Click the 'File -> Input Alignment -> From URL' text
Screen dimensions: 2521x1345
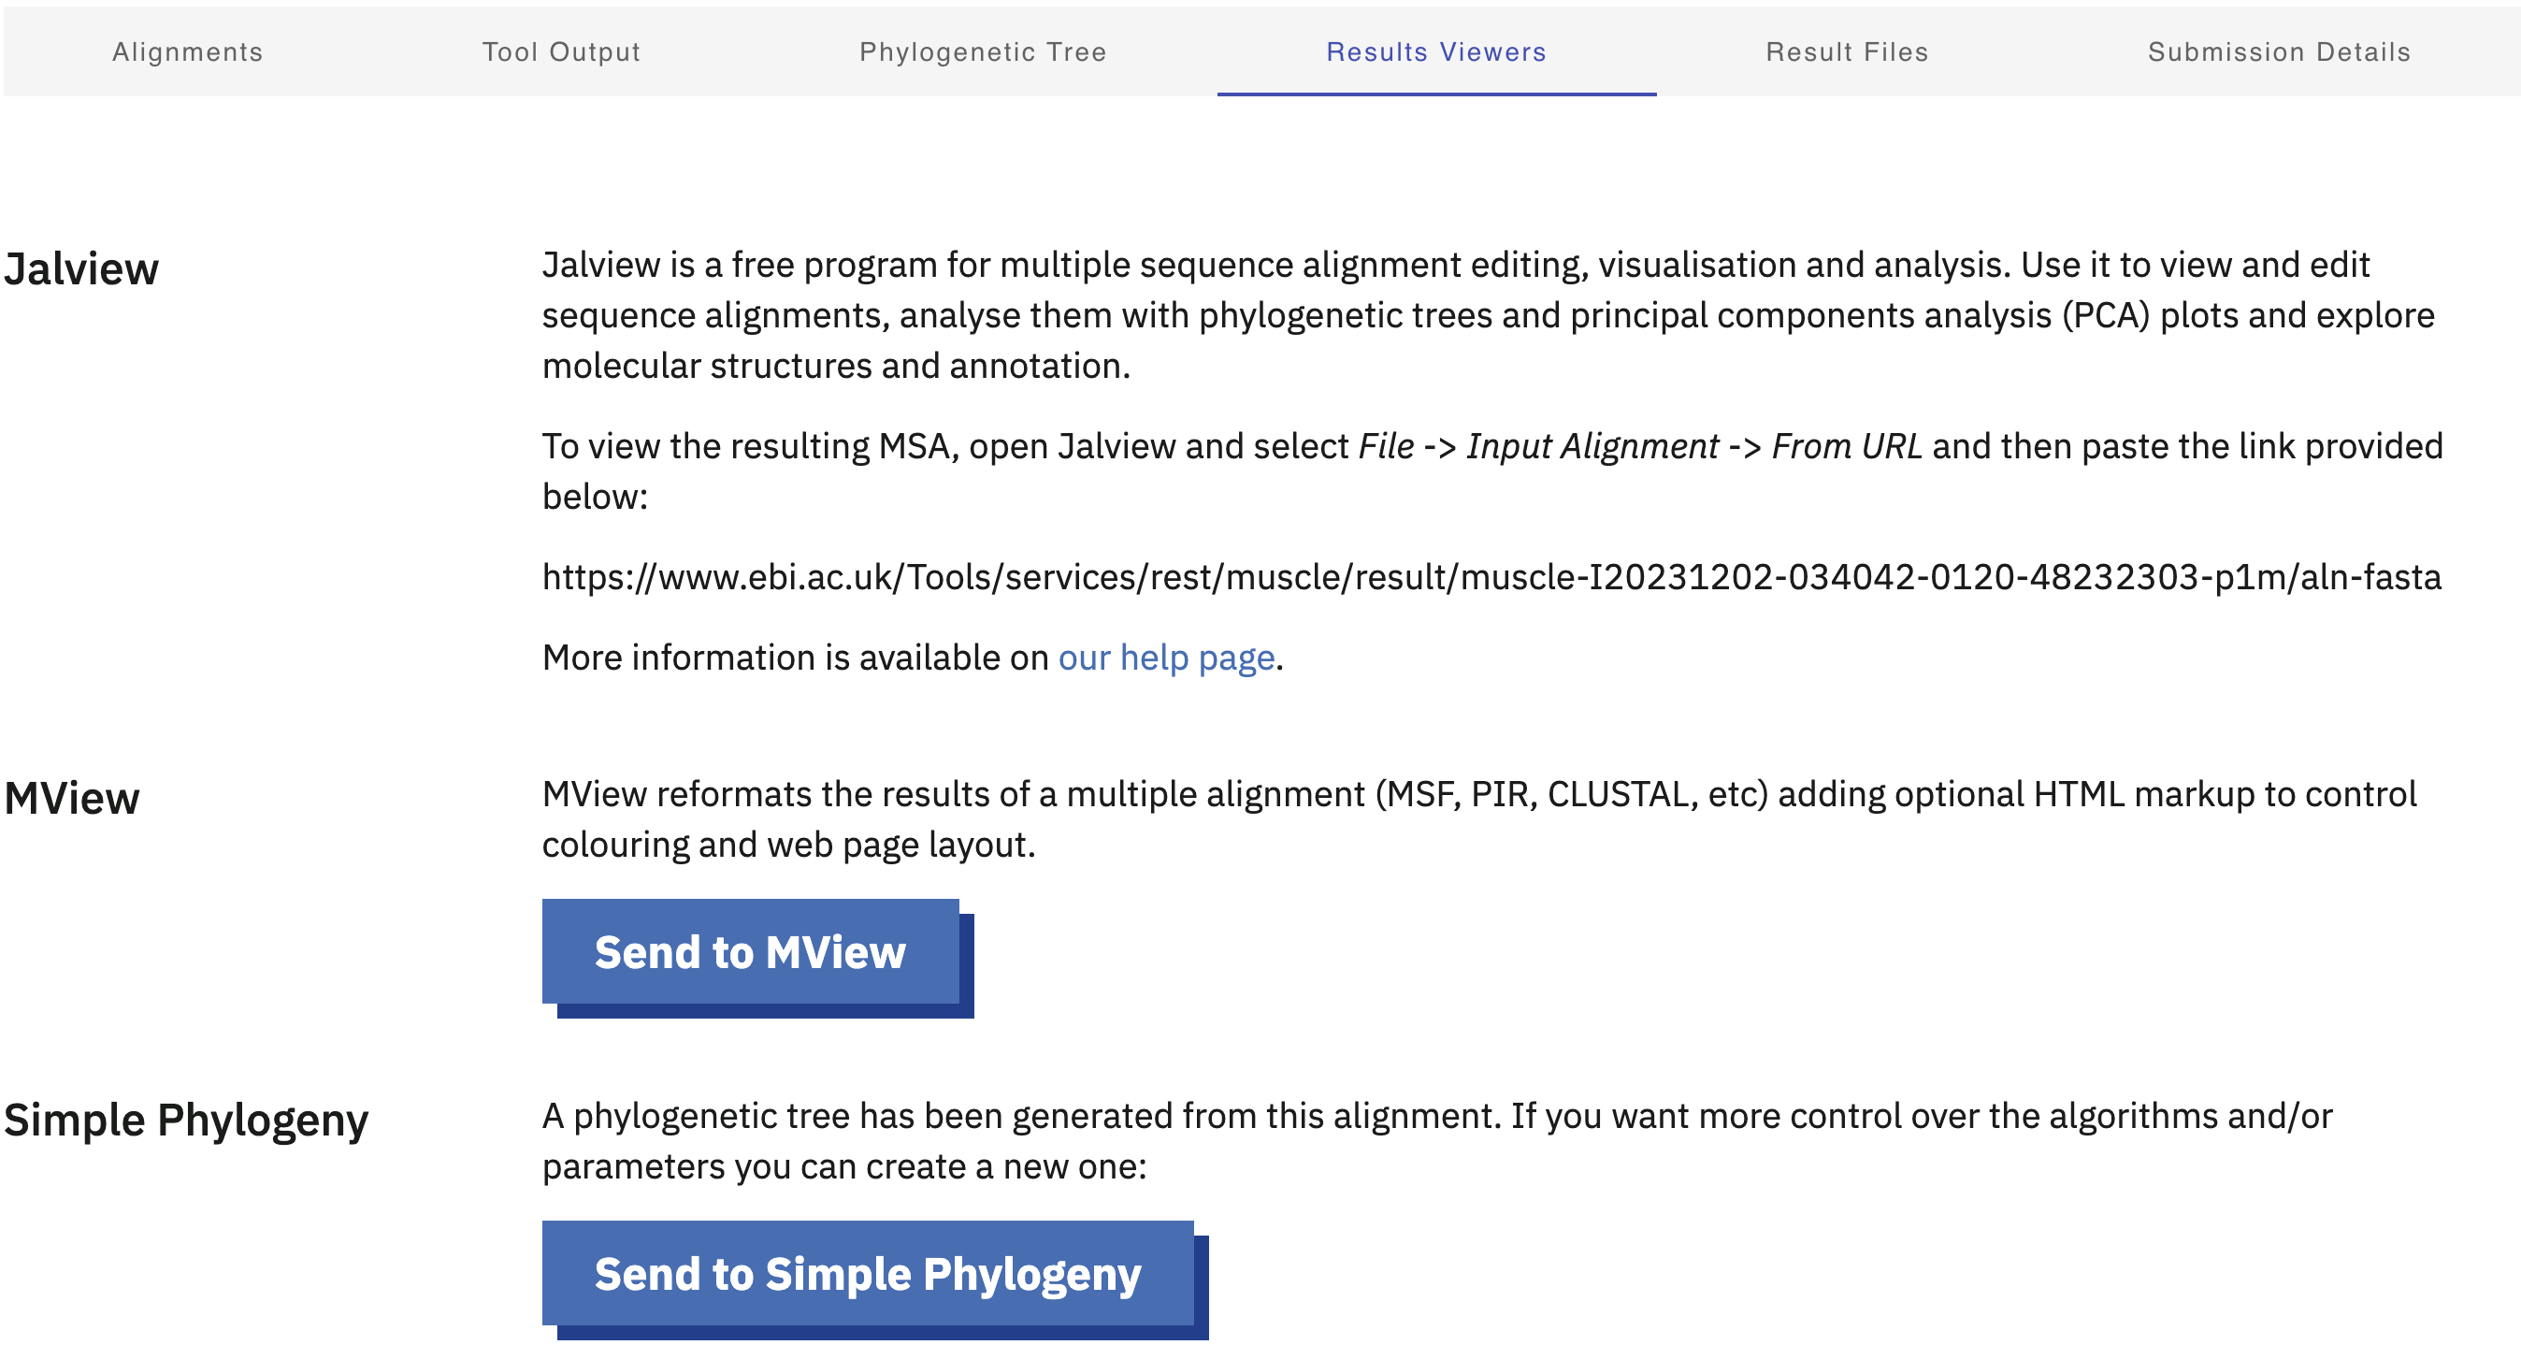tap(1640, 445)
